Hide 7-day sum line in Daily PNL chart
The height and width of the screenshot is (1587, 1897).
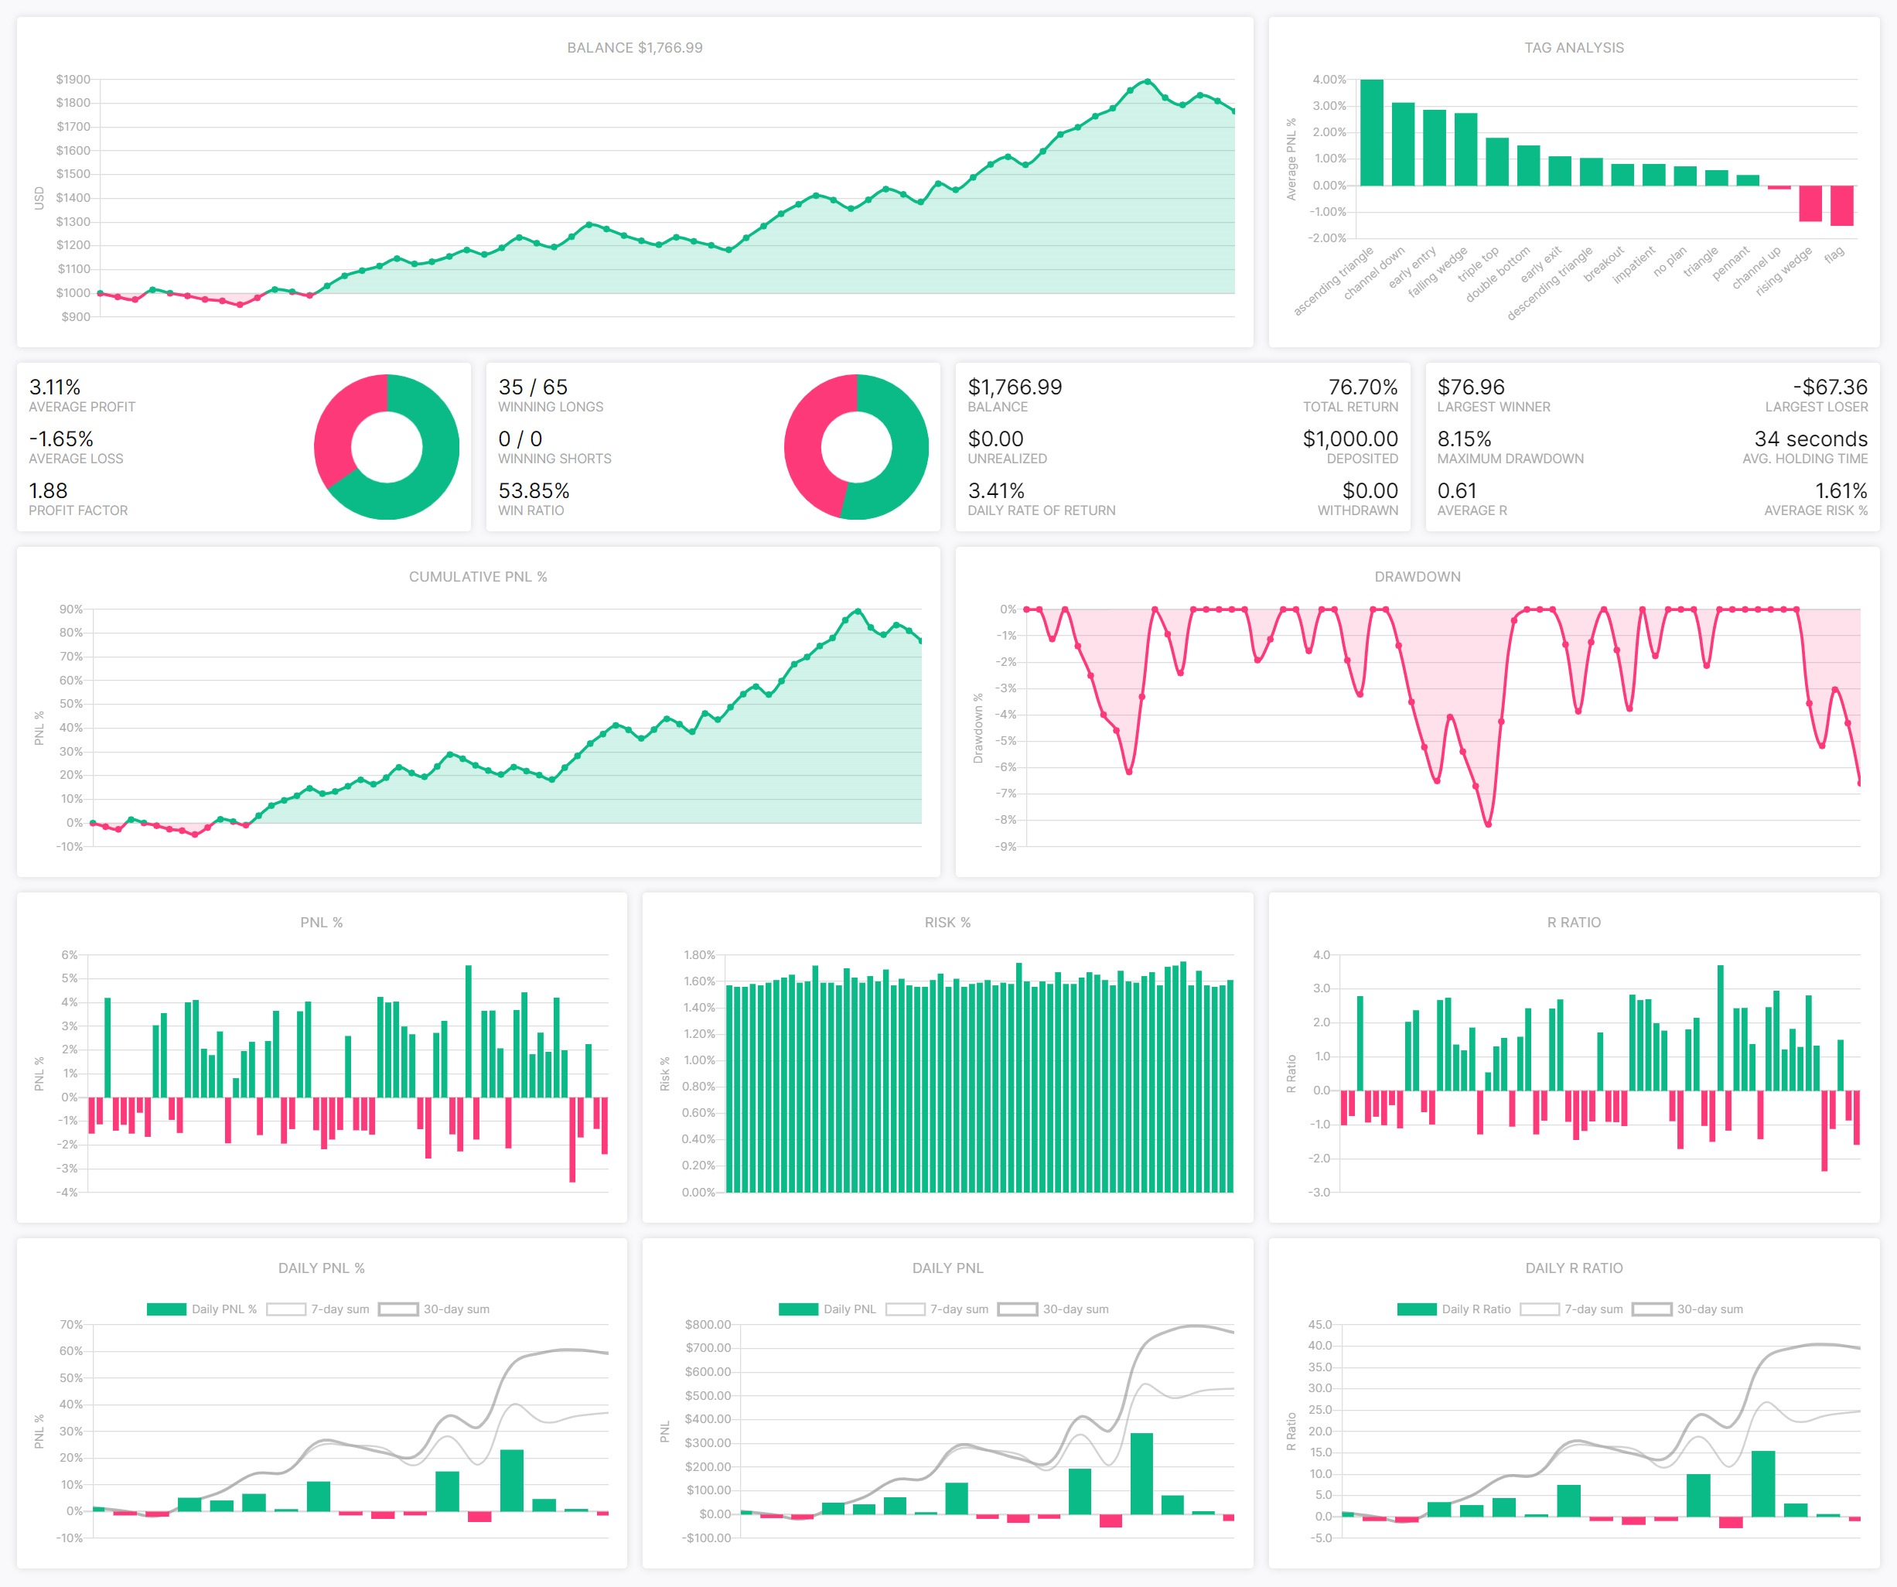pos(937,1309)
